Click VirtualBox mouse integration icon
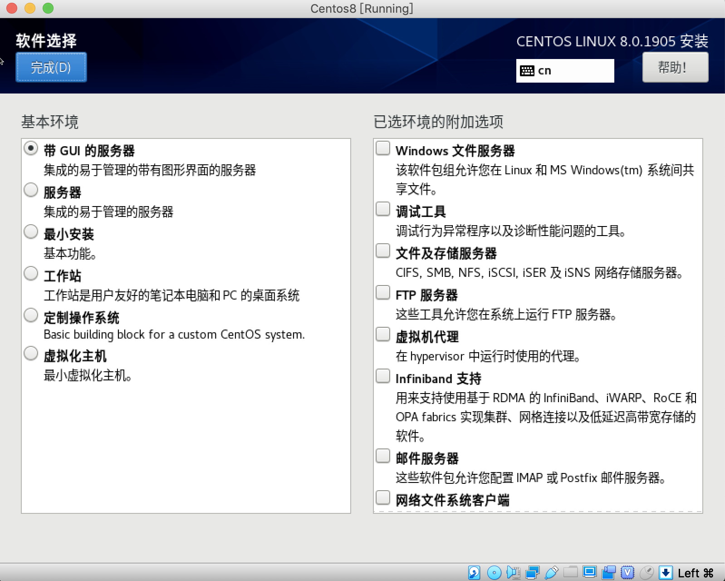 click(647, 572)
